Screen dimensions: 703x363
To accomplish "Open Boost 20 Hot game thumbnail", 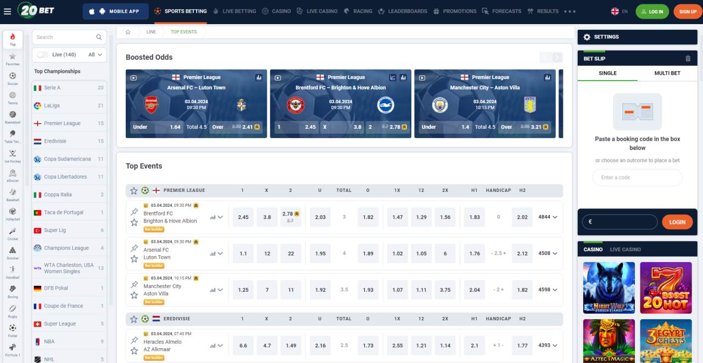I will tap(666, 287).
